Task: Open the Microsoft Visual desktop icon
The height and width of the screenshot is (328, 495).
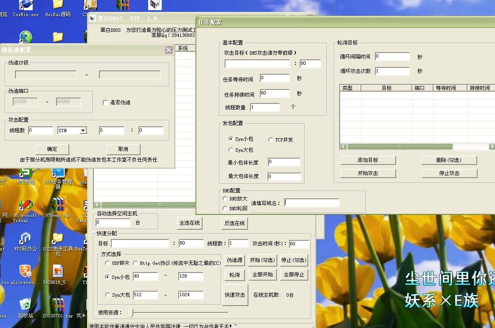Action: click(x=25, y=211)
